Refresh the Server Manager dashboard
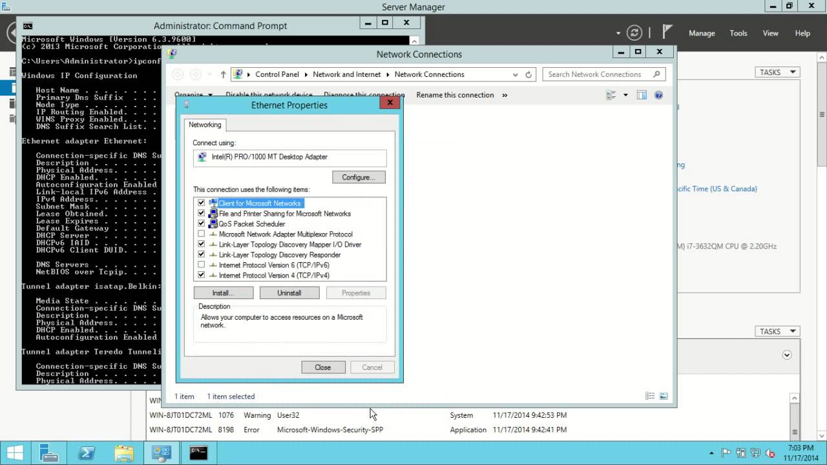This screenshot has width=827, height=465. (635, 33)
